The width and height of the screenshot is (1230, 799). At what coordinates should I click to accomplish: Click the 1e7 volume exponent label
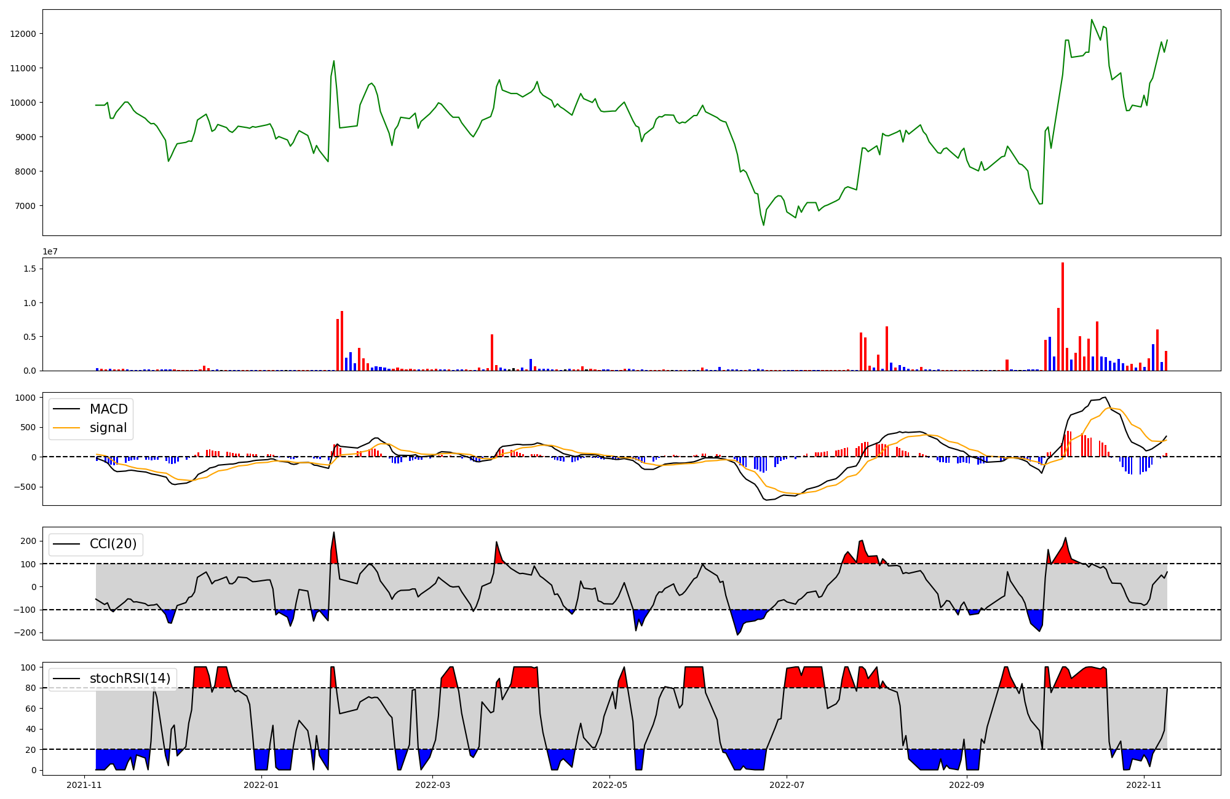point(50,251)
